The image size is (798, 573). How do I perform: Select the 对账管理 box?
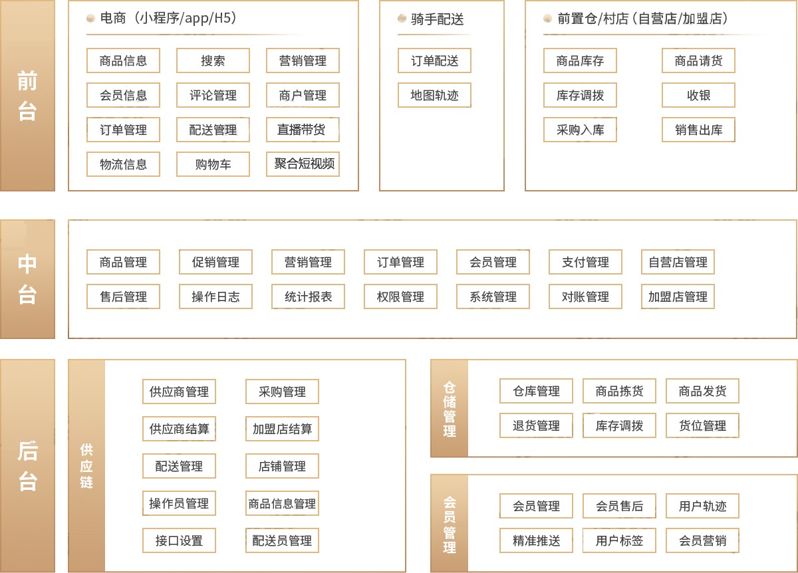click(x=585, y=296)
